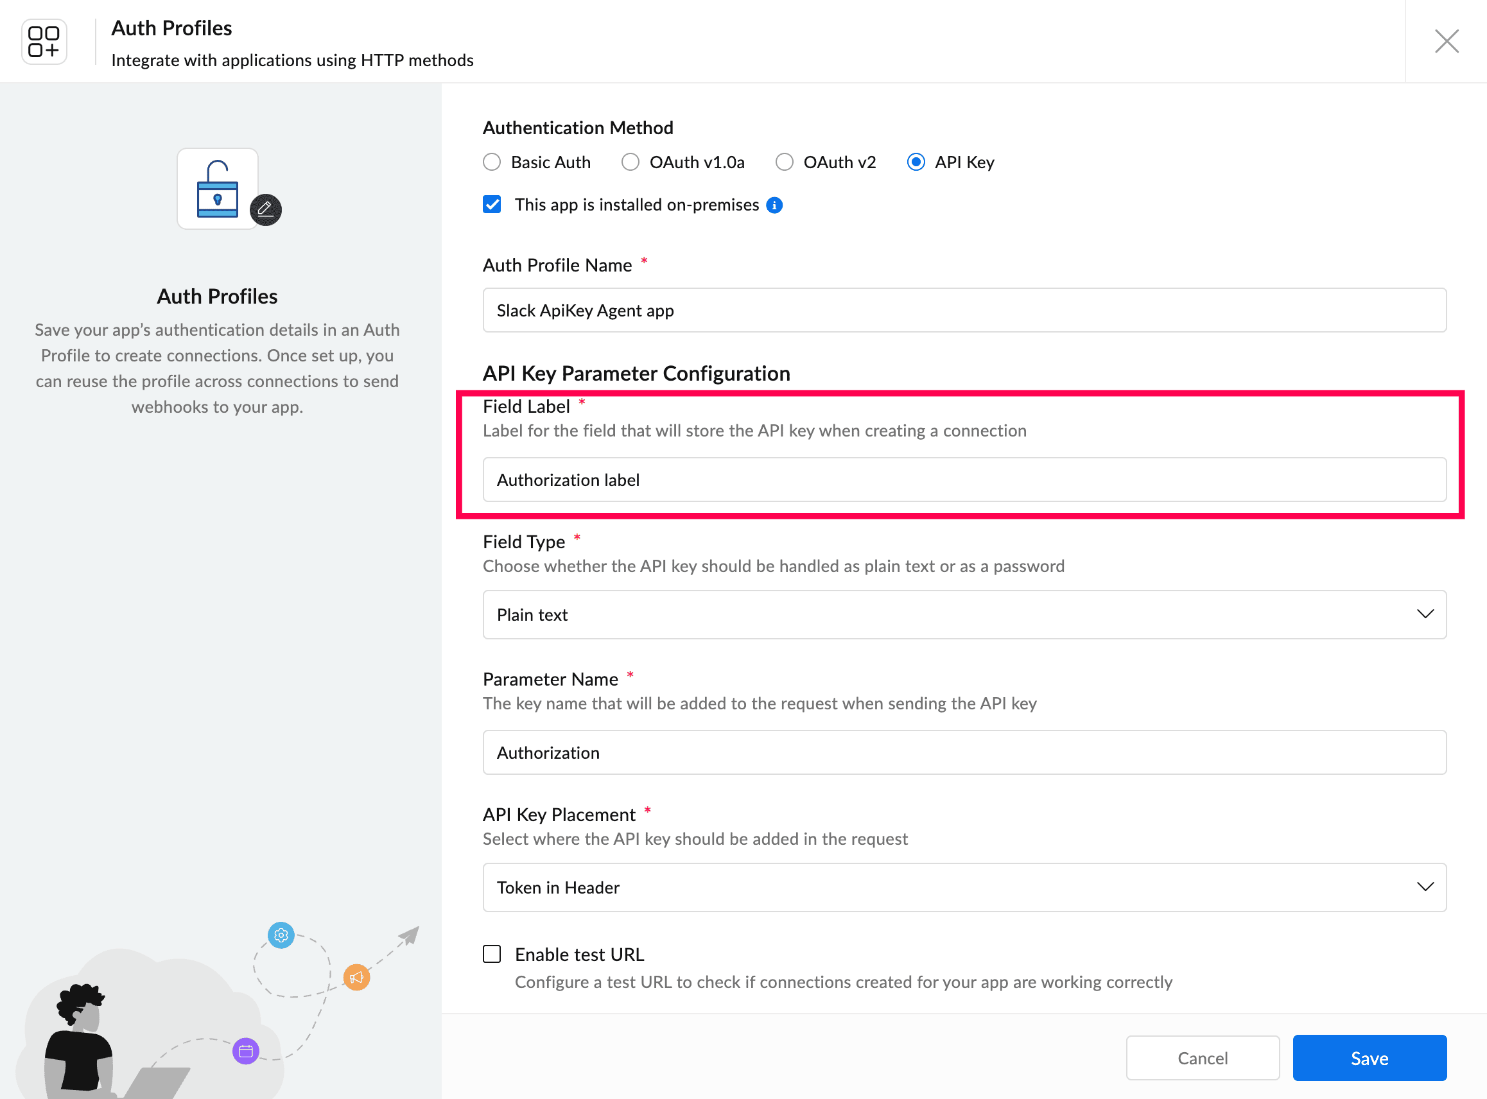Choose the OAuth v2 option
This screenshot has width=1487, height=1099.
click(x=785, y=162)
